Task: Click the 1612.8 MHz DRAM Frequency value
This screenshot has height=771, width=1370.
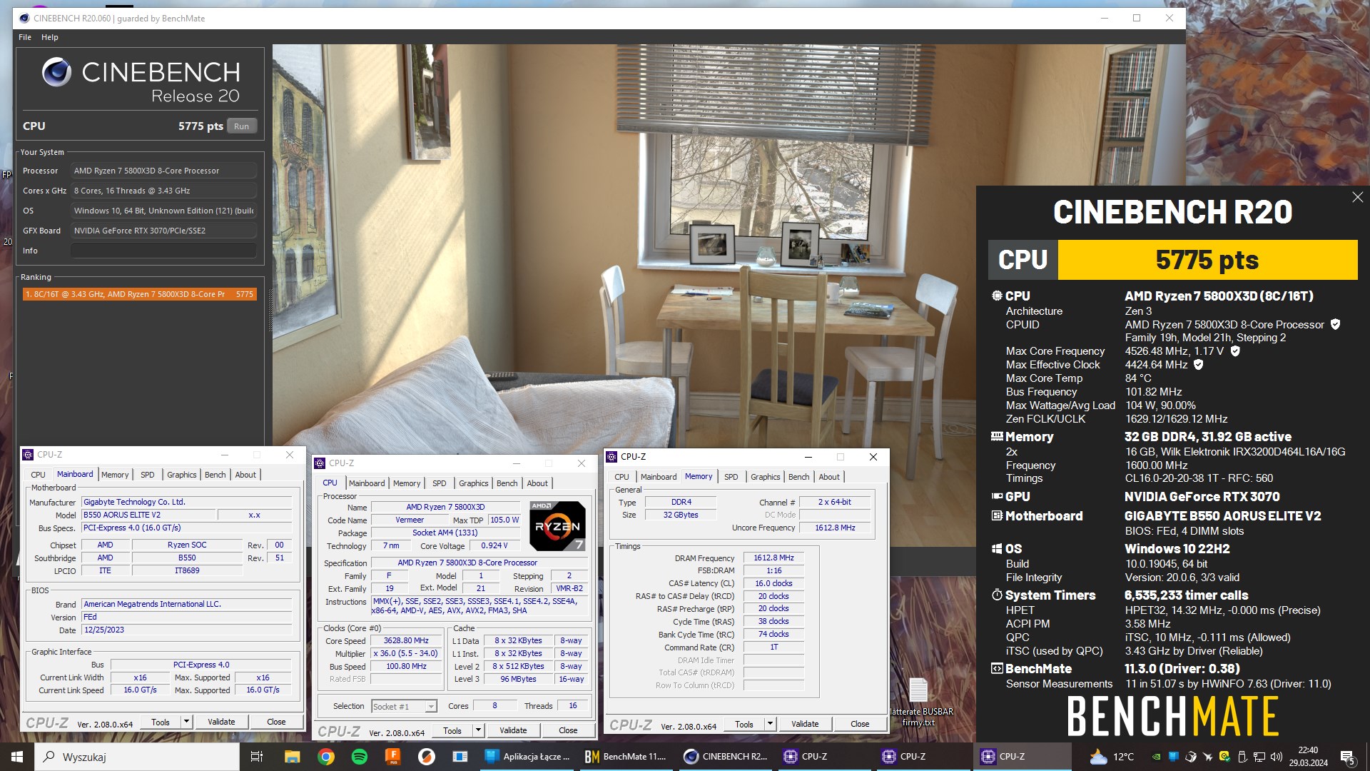Action: click(773, 558)
